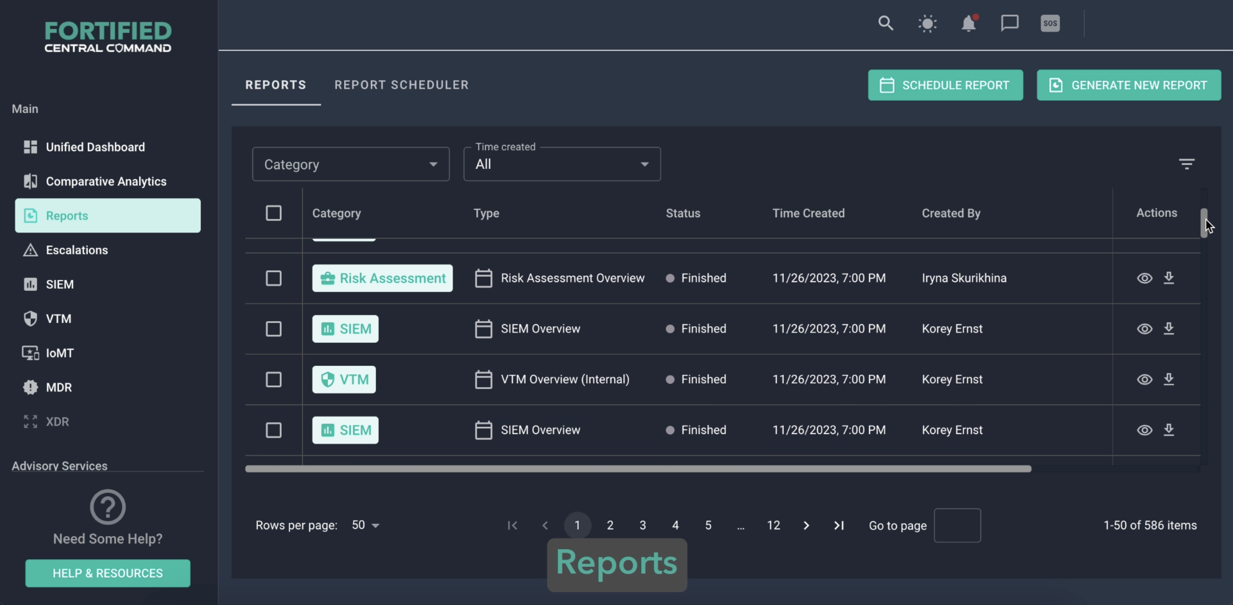Go to page 4
The width and height of the screenshot is (1233, 605).
(x=675, y=526)
